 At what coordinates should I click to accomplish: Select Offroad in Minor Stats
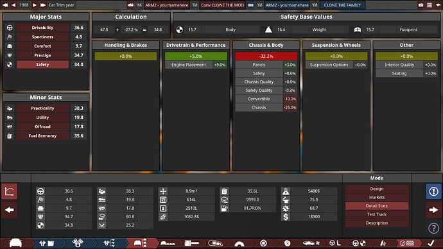coord(42,127)
